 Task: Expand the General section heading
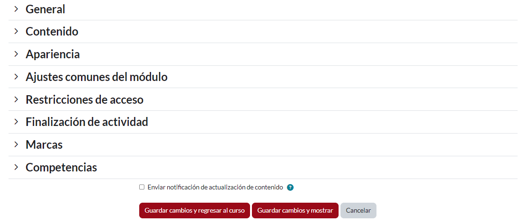(45, 9)
